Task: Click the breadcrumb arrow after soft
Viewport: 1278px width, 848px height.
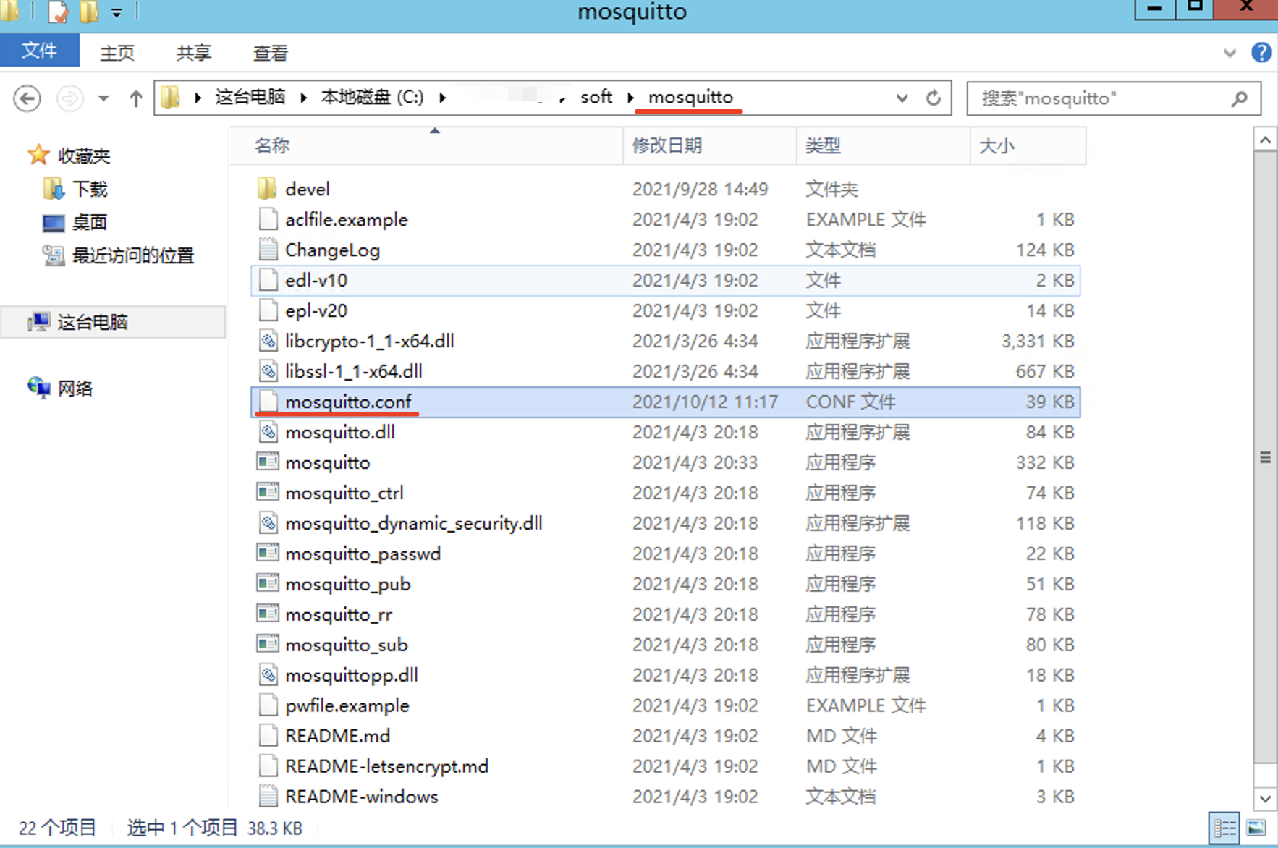Action: [630, 98]
